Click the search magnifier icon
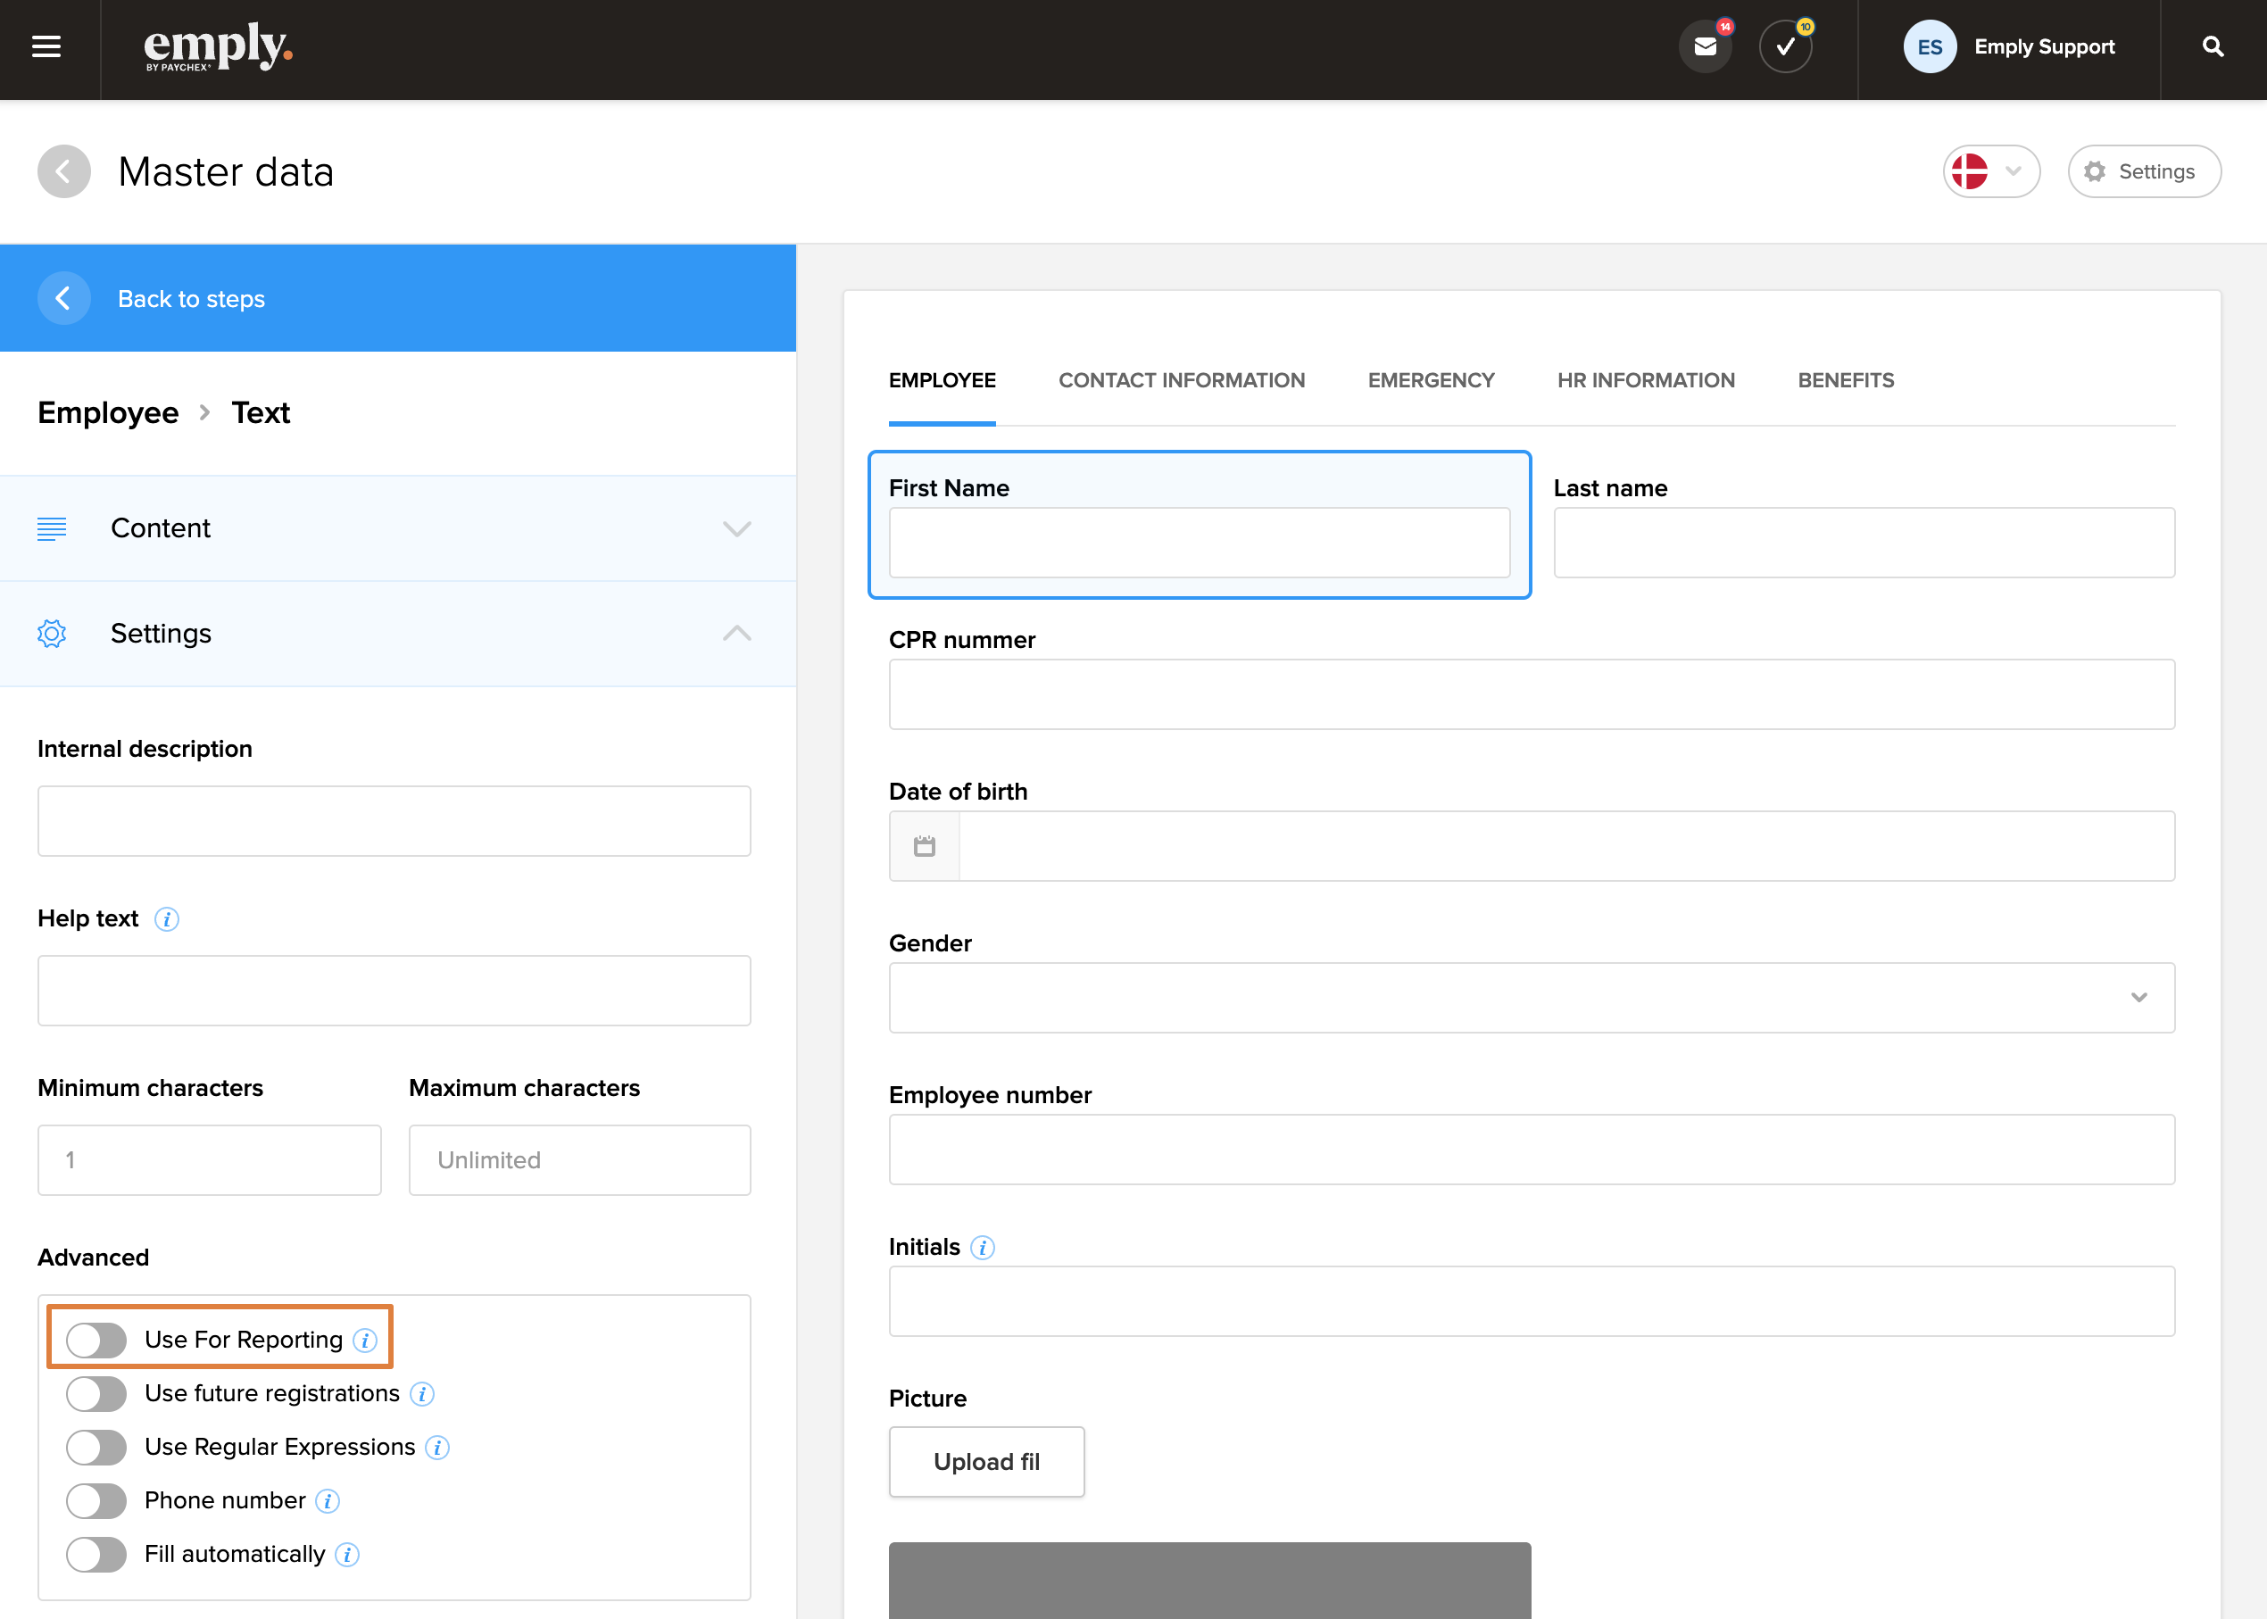The width and height of the screenshot is (2267, 1619). coord(2213,46)
